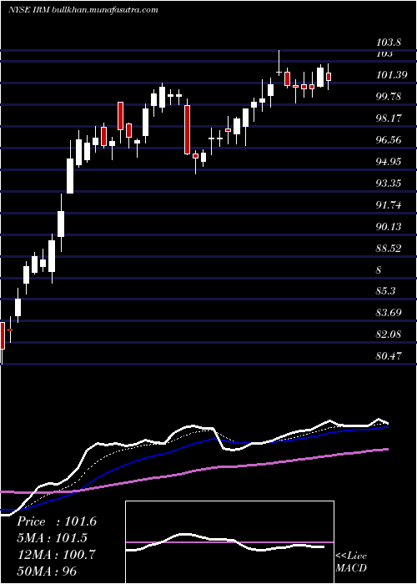Click the 50MA : 96 readout

click(47, 571)
